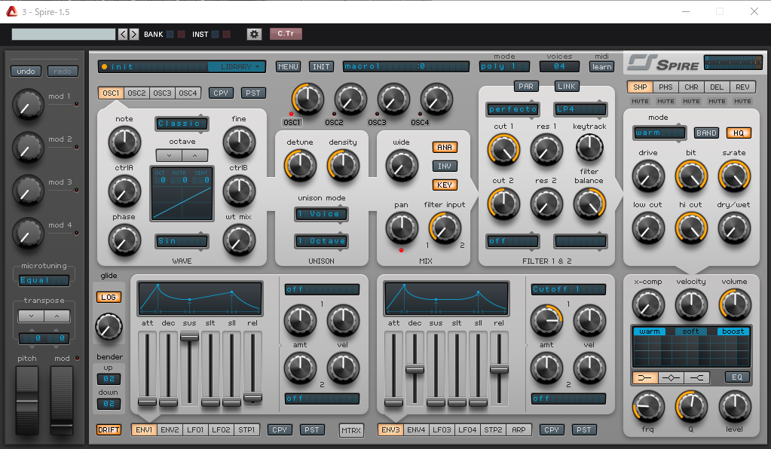The image size is (771, 449).
Task: Click the detune knob in the unison section
Action: (x=300, y=165)
